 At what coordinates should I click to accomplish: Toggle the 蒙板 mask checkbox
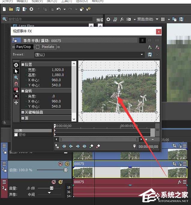pyautogui.click(x=16, y=135)
